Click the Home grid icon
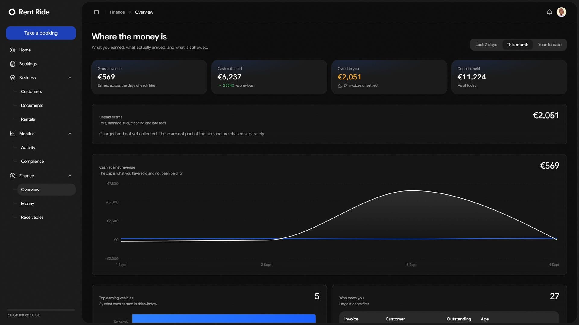Viewport: 579px width, 325px height. pyautogui.click(x=13, y=50)
